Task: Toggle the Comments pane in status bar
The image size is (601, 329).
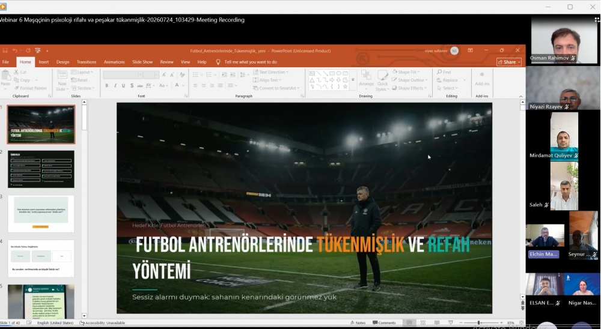Action: pos(384,323)
